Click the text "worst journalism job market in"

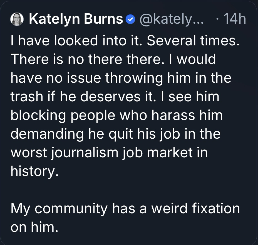(x=109, y=153)
